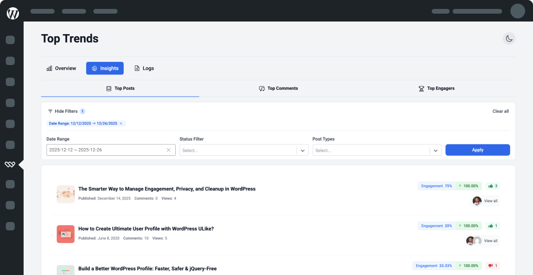Screen dimensions: 533x275
Task: Click the user avatar in top bar
Action: click(517, 11)
